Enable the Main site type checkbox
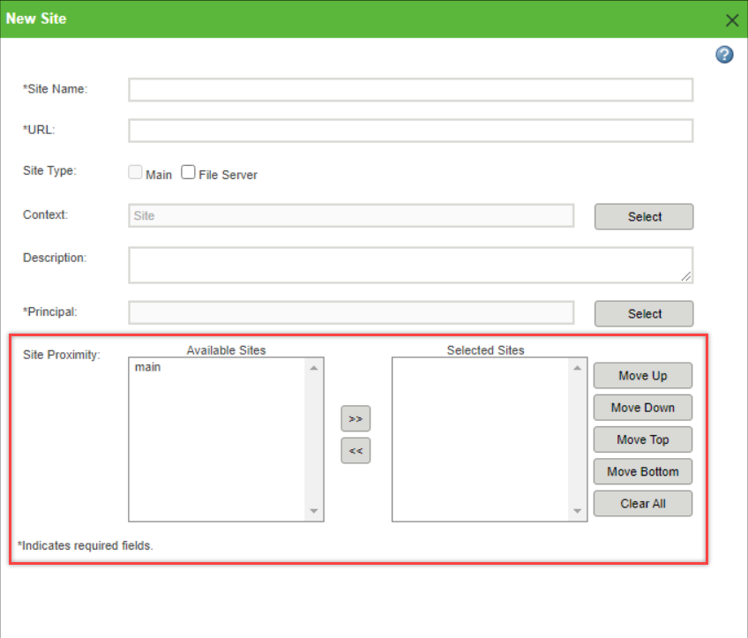The height and width of the screenshot is (638, 748). [x=135, y=171]
